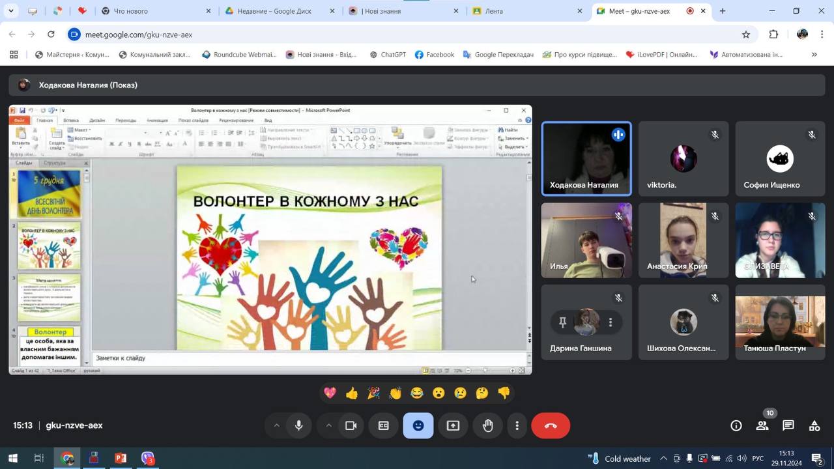Send the heart emoji reaction
Image resolution: width=834 pixels, height=469 pixels.
(x=330, y=393)
